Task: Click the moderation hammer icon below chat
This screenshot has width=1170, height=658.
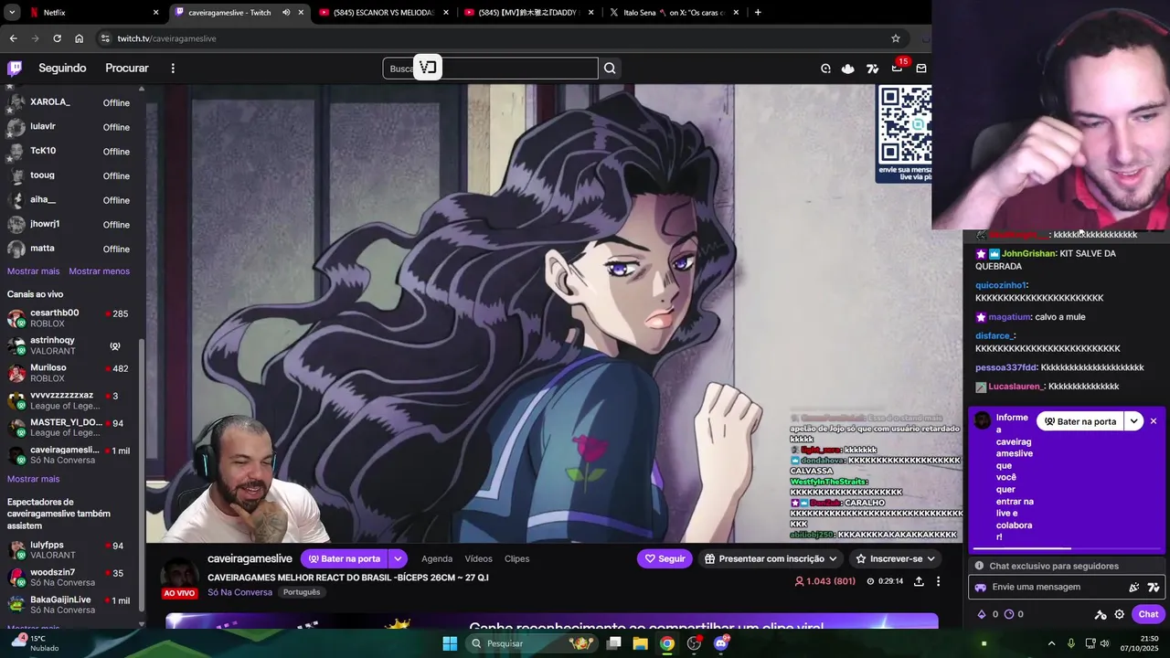Action: point(1101,614)
